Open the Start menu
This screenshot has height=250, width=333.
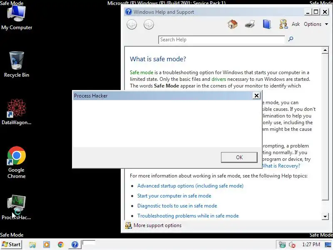click(11, 245)
